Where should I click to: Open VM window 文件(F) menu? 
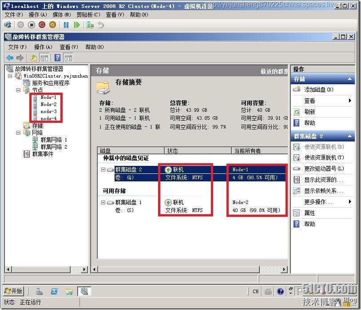pos(14,15)
